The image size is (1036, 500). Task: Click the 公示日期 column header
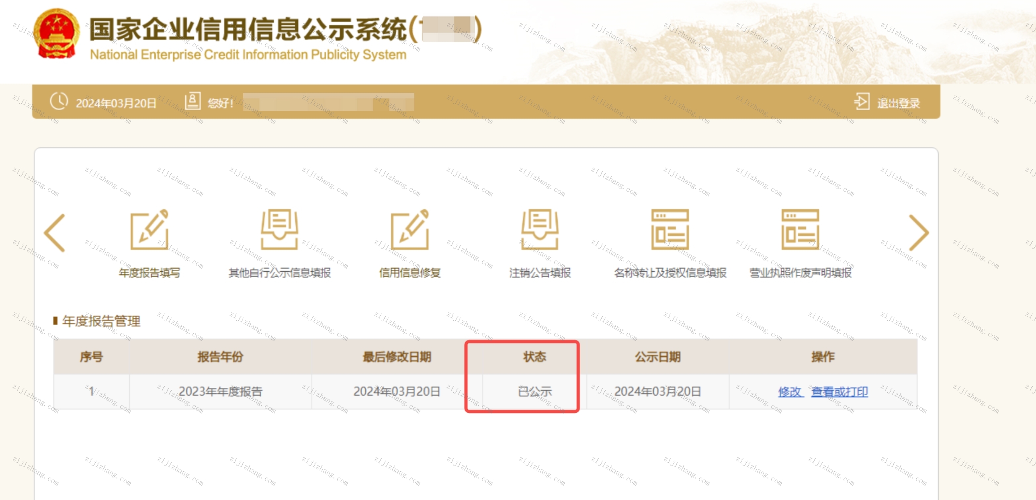pos(657,357)
